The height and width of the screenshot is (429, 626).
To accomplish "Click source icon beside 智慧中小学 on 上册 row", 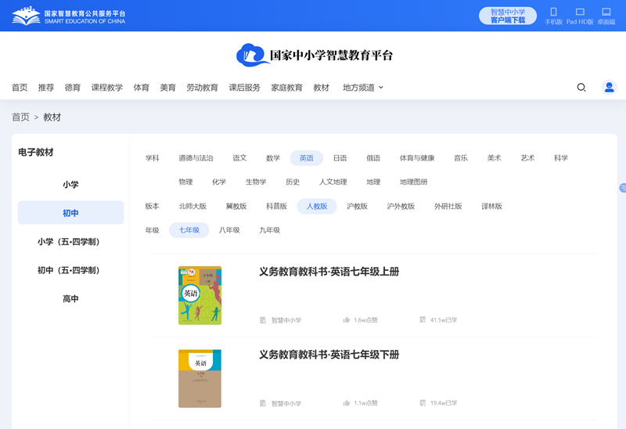I will (263, 320).
